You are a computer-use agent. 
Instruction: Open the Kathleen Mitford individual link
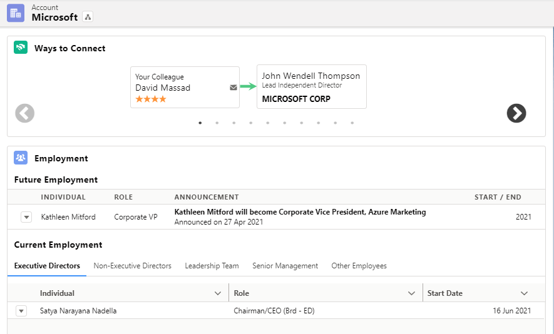coord(68,217)
